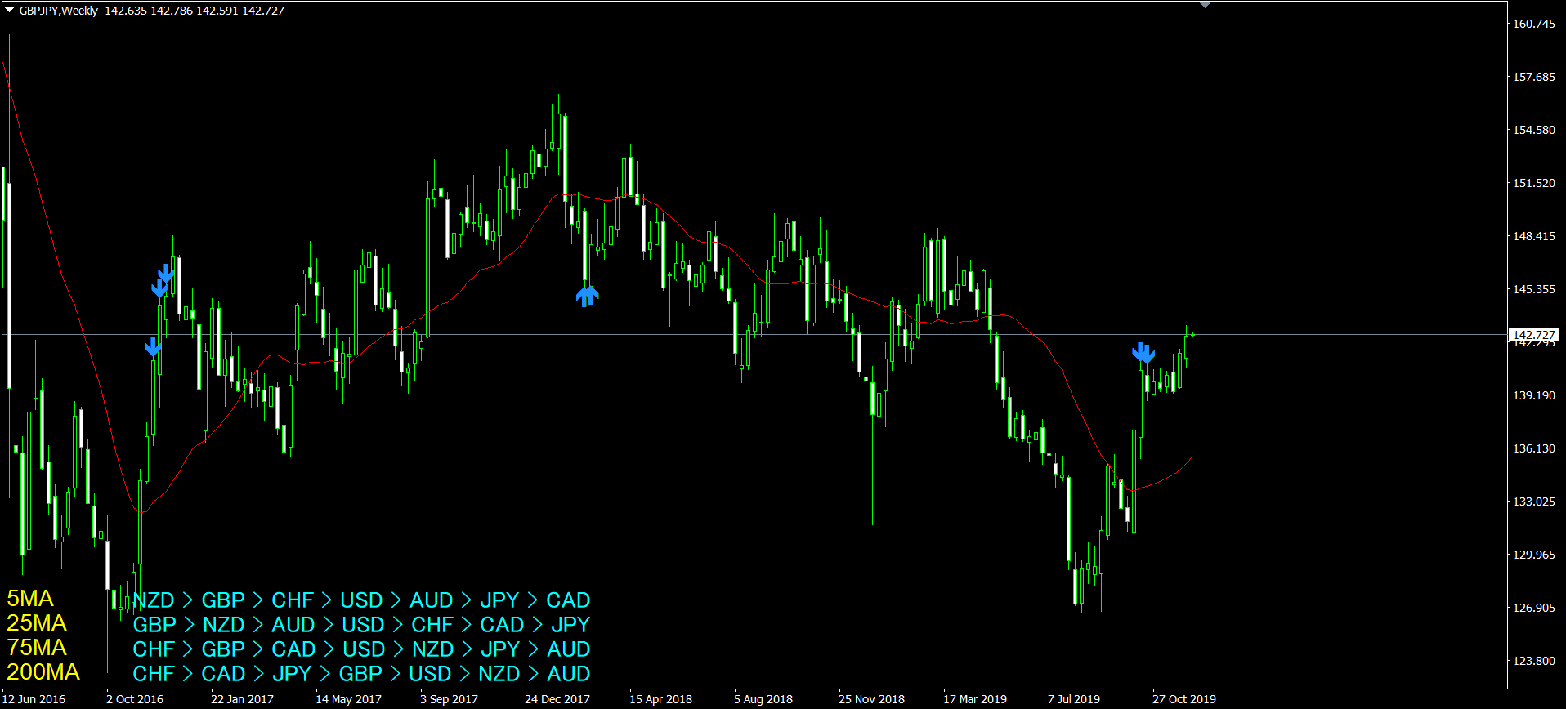Screen dimensions: 1566x709
Task: Click the GBPJPY,Weekly chart title text
Action: [58, 11]
